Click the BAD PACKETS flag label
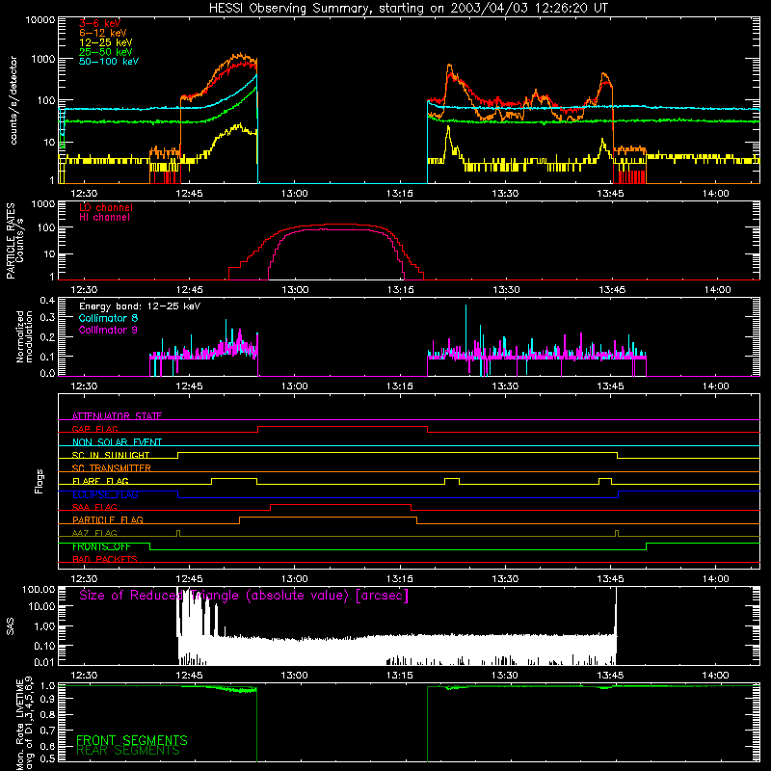Screen dimensions: 771x771 (105, 559)
